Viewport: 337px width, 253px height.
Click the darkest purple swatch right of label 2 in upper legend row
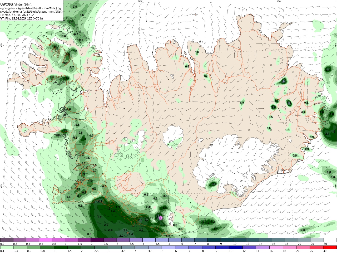pos(97,240)
